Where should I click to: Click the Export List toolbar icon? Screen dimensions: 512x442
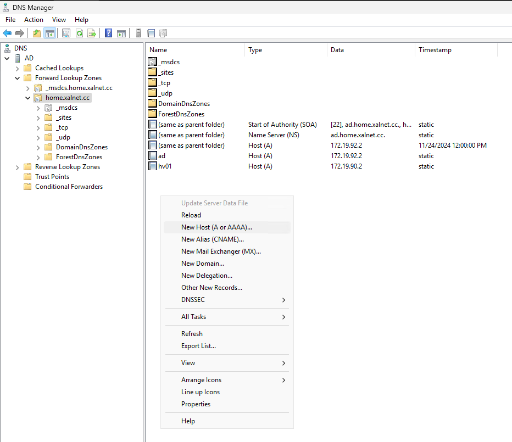coord(92,33)
